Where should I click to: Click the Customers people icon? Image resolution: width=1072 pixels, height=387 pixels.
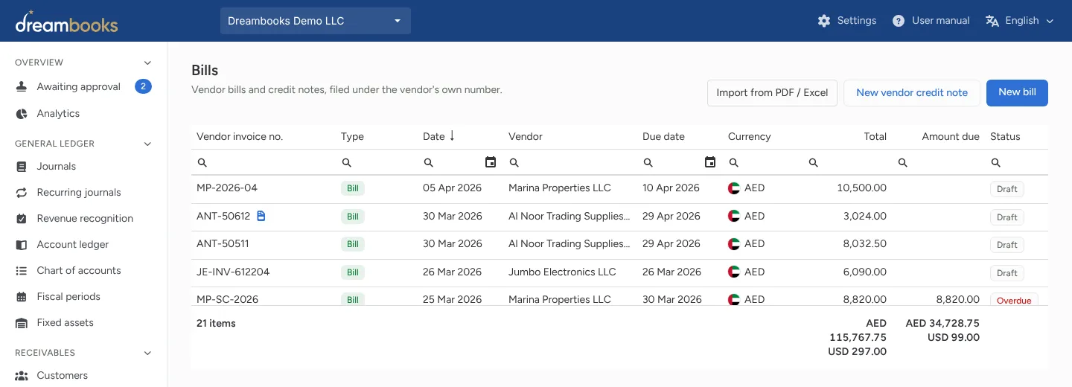(22, 376)
